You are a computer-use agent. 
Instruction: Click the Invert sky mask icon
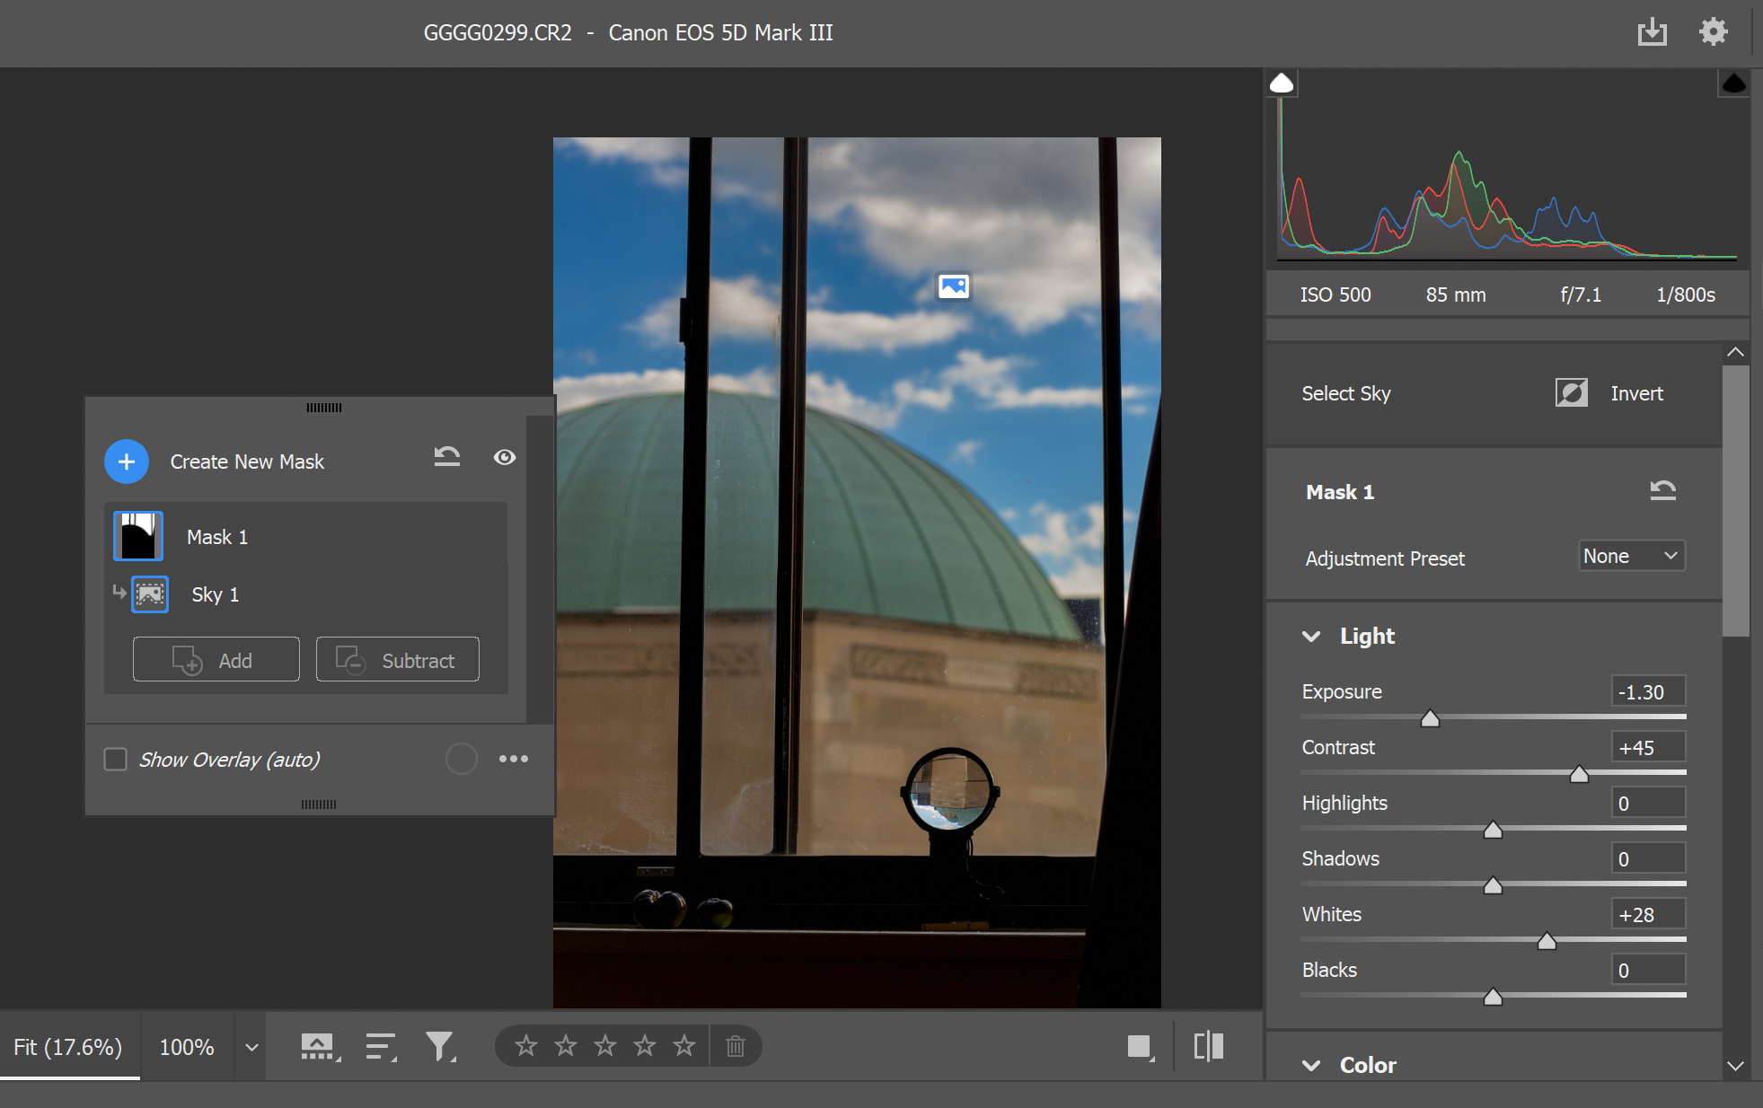point(1571,393)
